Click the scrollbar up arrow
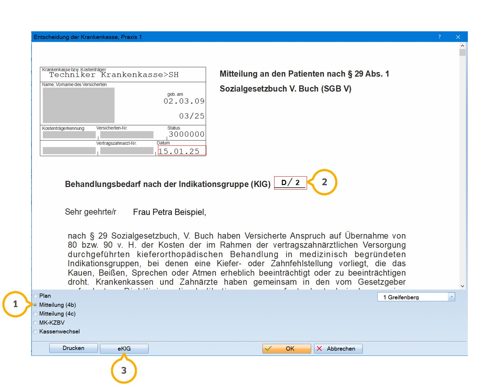The image size is (499, 387). (462, 46)
